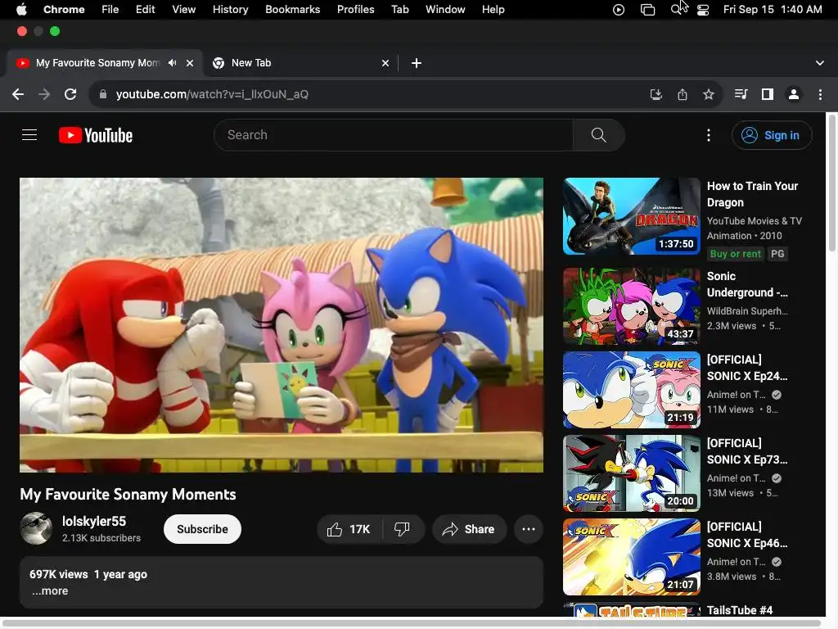Click the Sign in button
The image size is (838, 629).
772,135
